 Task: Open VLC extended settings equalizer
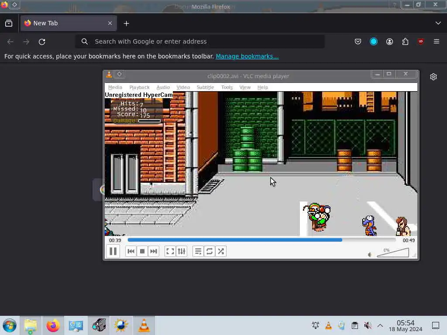(x=182, y=251)
